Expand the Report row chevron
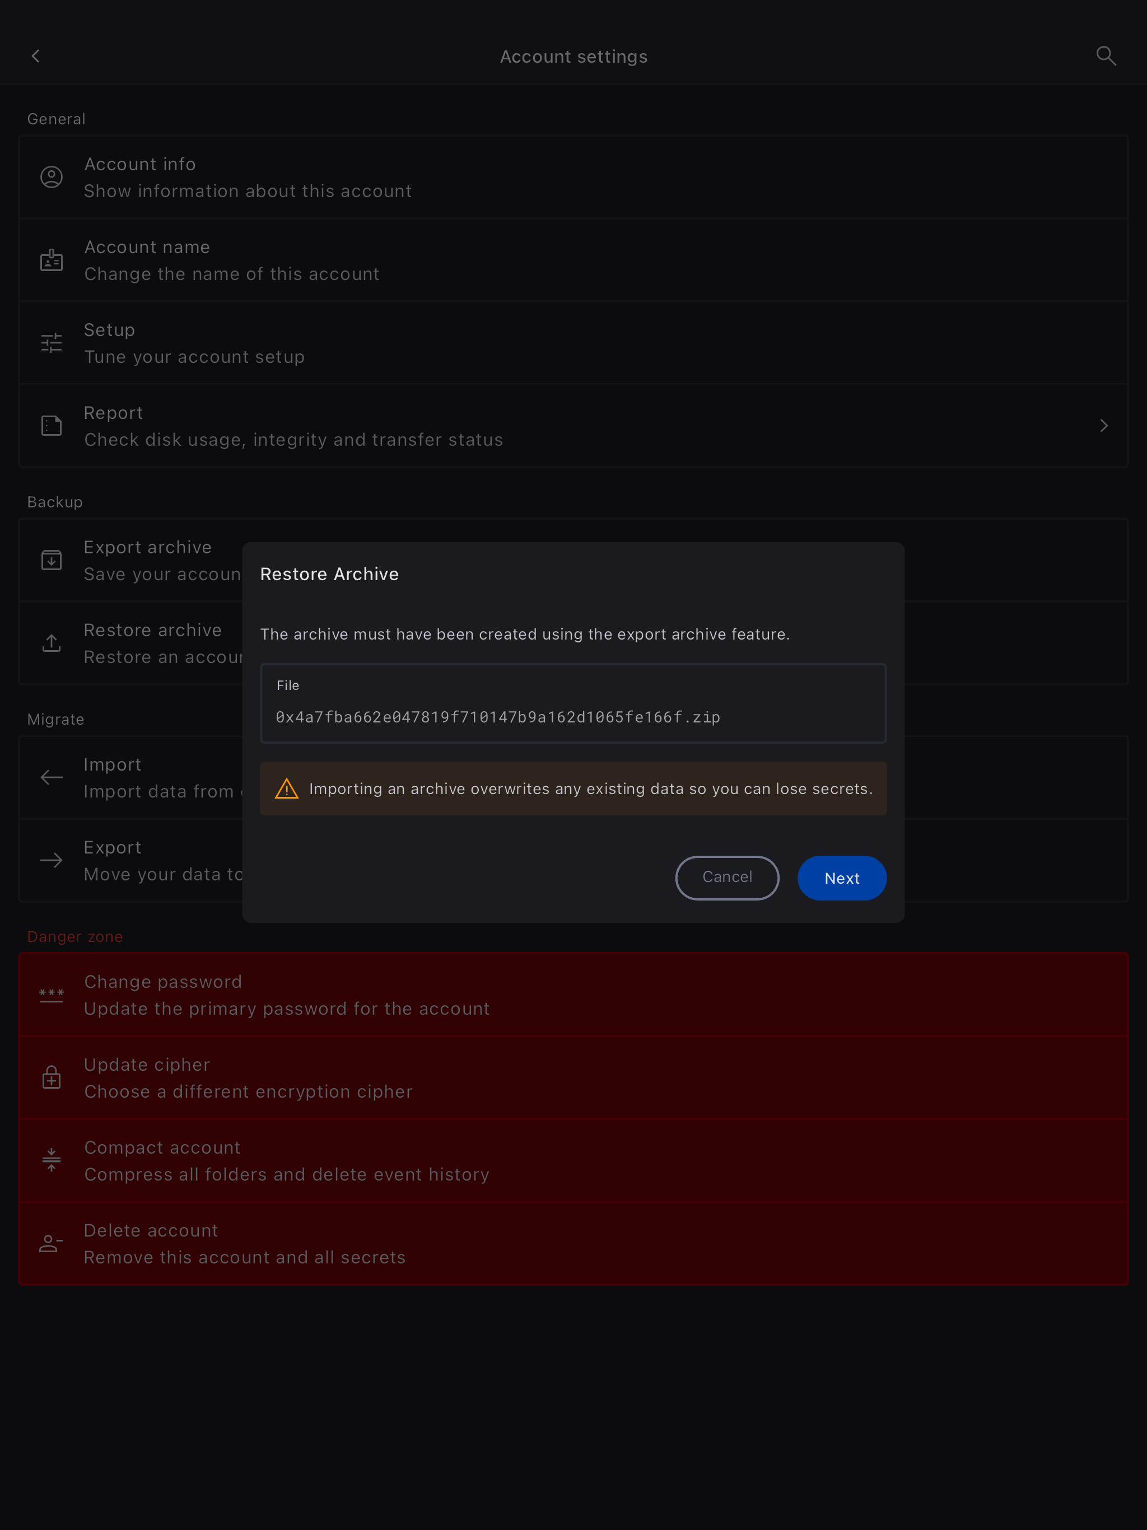This screenshot has height=1530, width=1147. (1104, 426)
